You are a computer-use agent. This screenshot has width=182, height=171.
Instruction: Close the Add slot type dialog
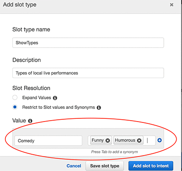click(x=172, y=5)
